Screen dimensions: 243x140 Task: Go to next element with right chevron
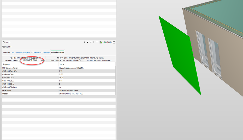pos(94,42)
